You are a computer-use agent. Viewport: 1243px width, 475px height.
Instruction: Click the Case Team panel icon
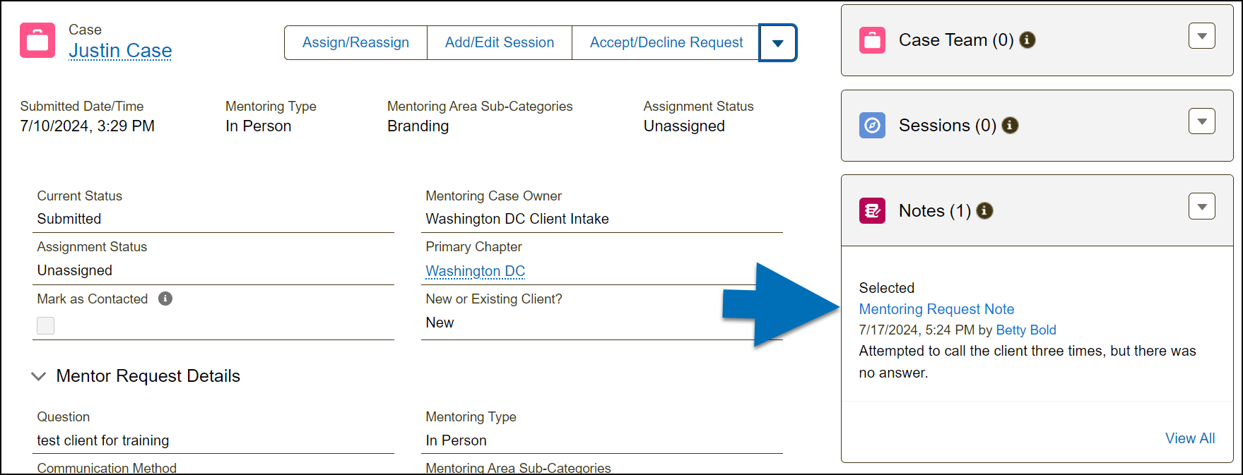(x=872, y=40)
